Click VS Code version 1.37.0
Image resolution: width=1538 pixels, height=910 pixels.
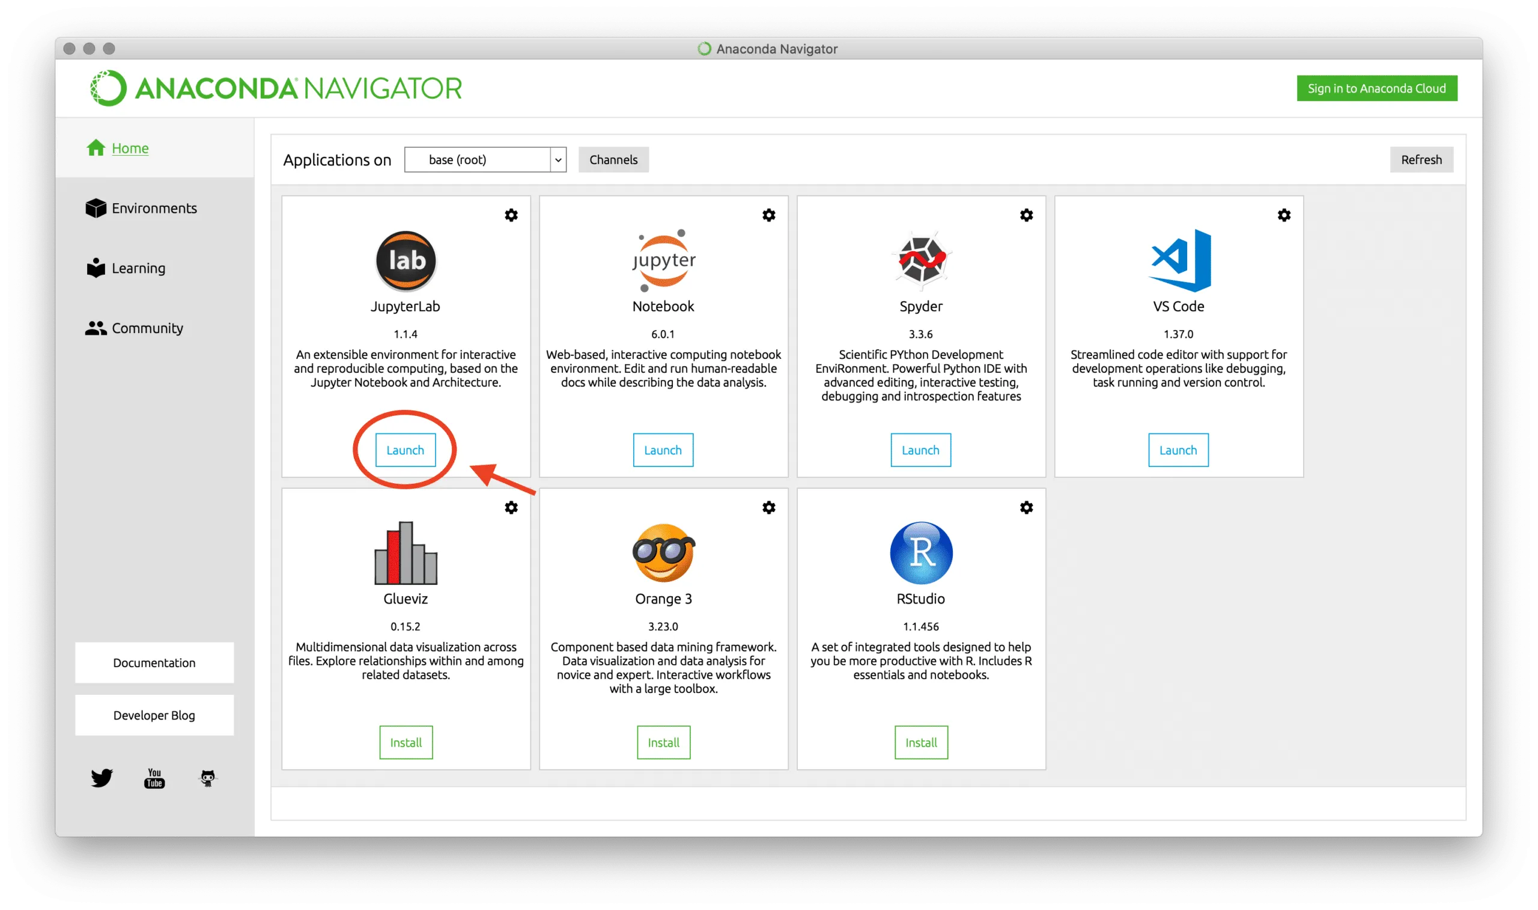coord(1178,334)
